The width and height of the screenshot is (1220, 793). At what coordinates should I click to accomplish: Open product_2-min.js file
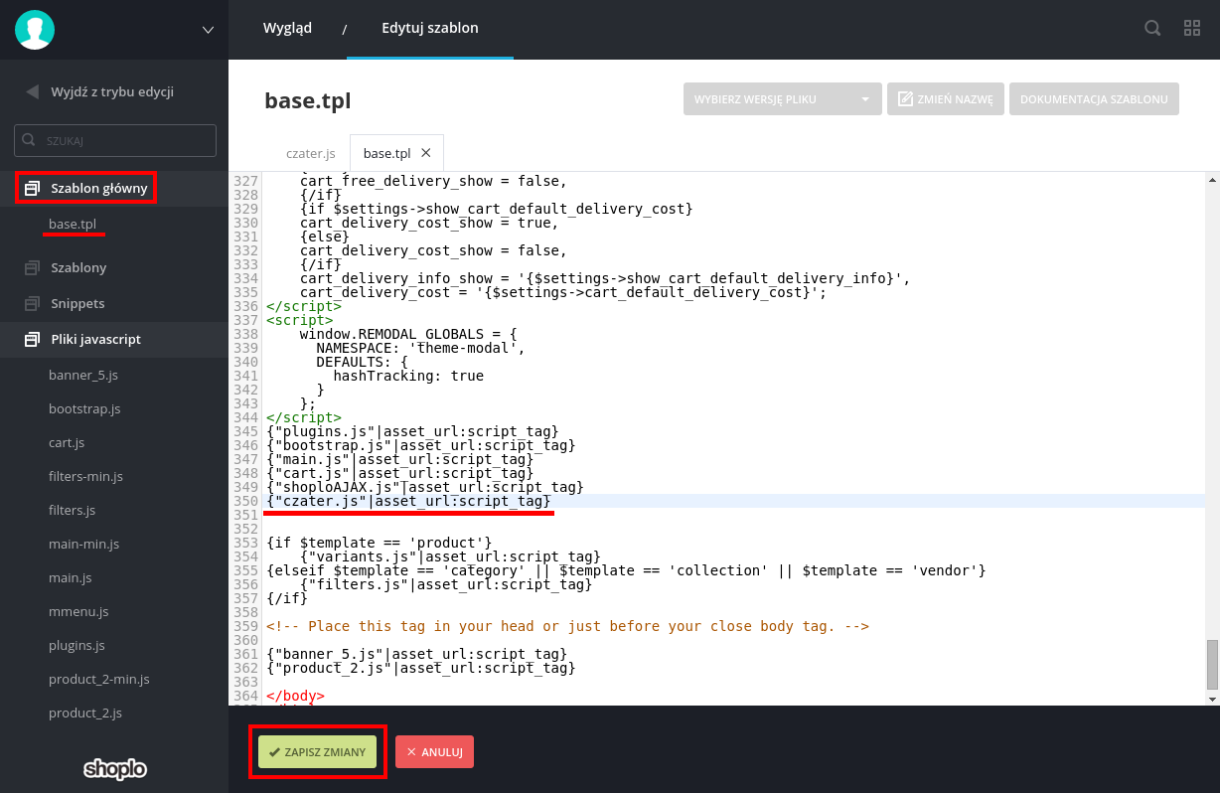(99, 679)
